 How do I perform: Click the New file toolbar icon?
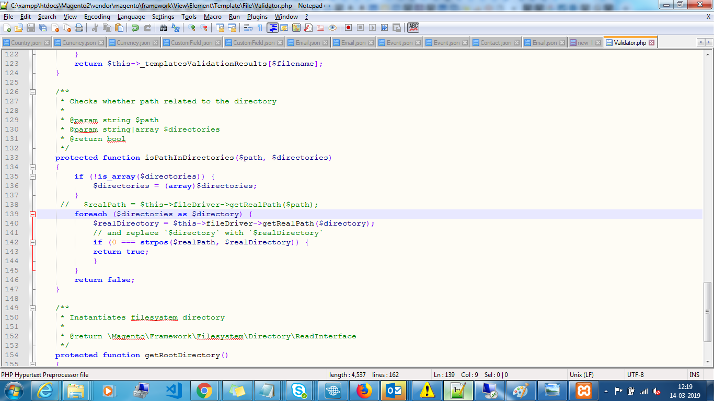(x=7, y=28)
